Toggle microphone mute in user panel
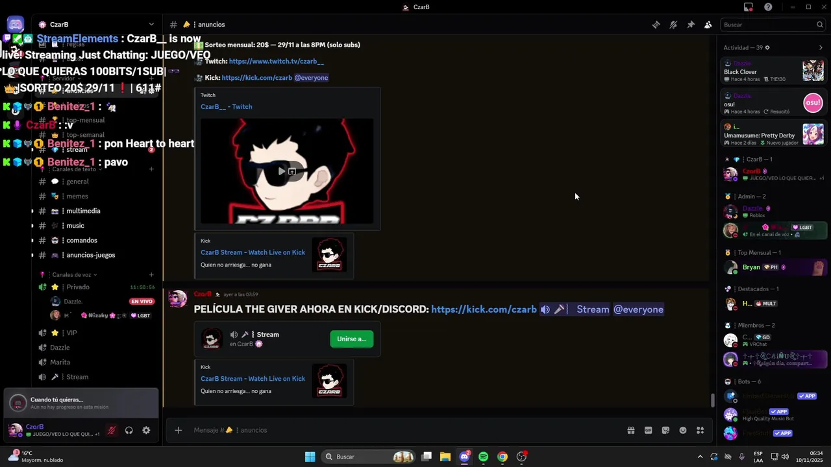The height and width of the screenshot is (467, 831). coord(112,430)
